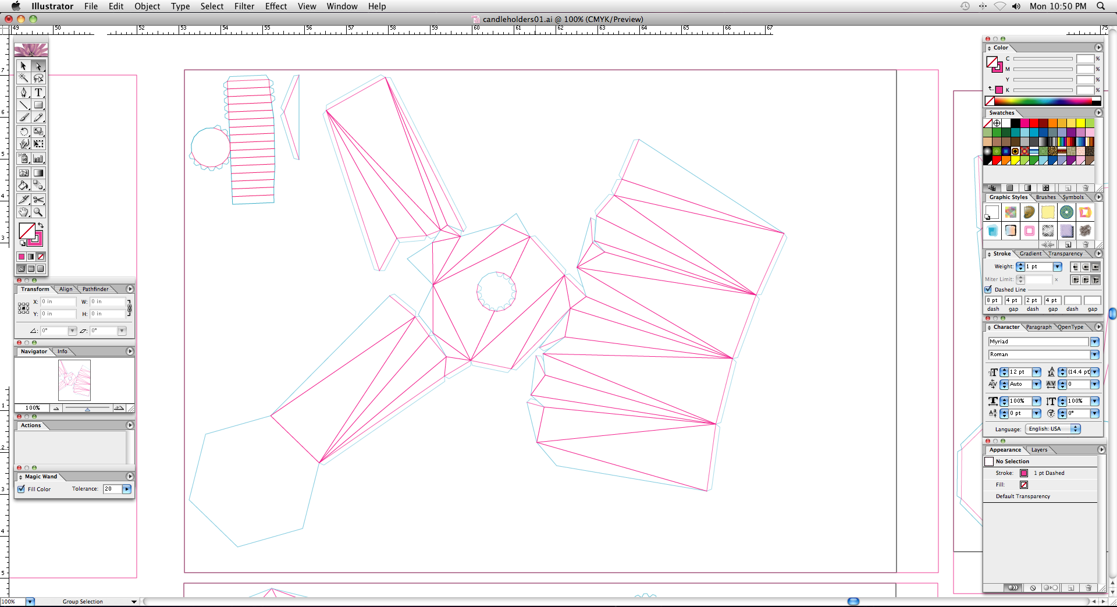Switch to the Pathfinder tab

tap(95, 289)
